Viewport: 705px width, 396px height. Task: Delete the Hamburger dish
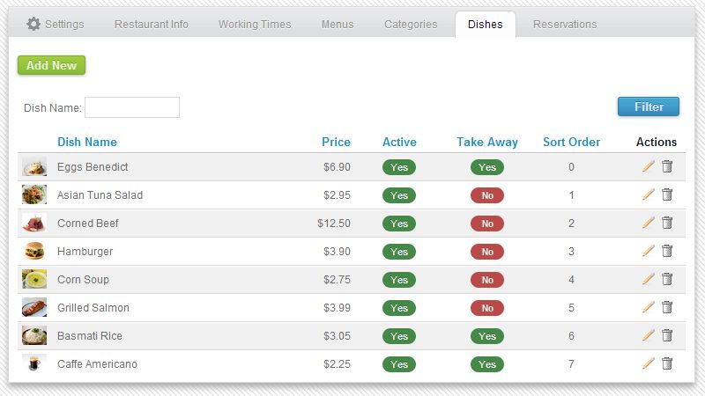pyautogui.click(x=667, y=251)
